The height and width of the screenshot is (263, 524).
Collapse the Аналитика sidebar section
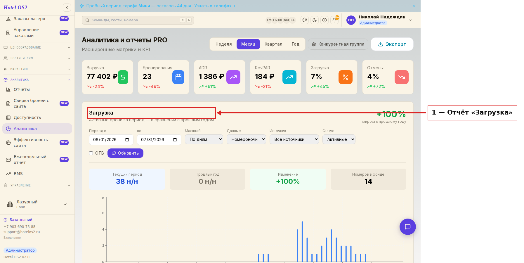tap(37, 80)
